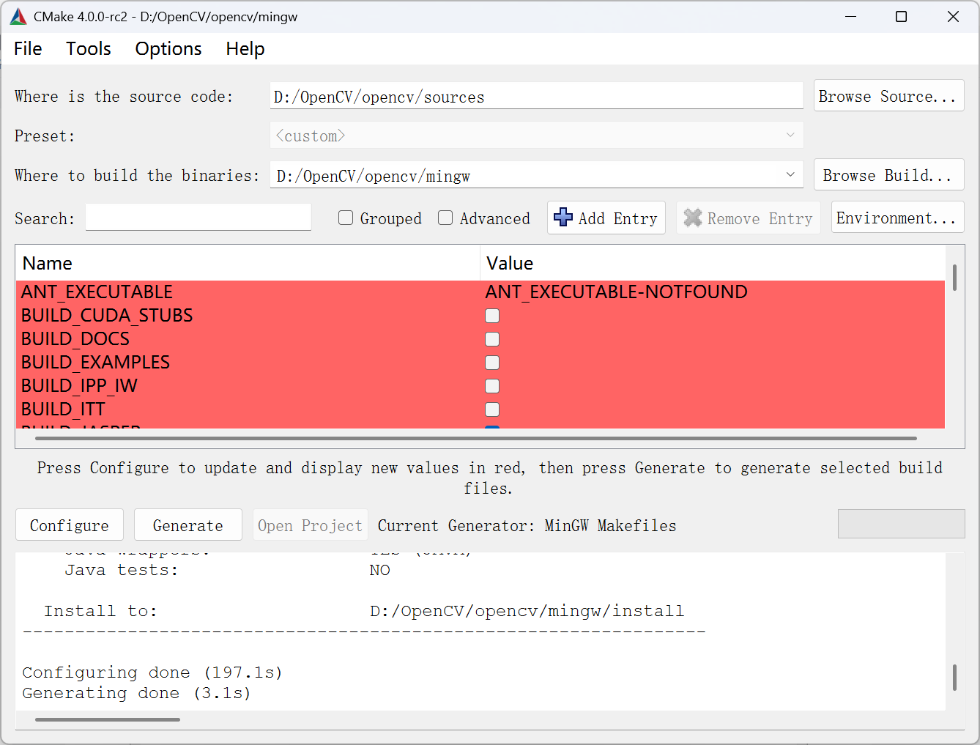Select the BUILD_DOCS entry name

(x=75, y=338)
